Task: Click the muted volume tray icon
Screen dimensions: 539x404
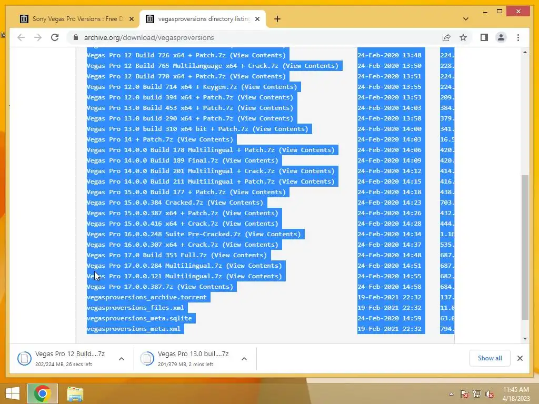Action: point(489,394)
